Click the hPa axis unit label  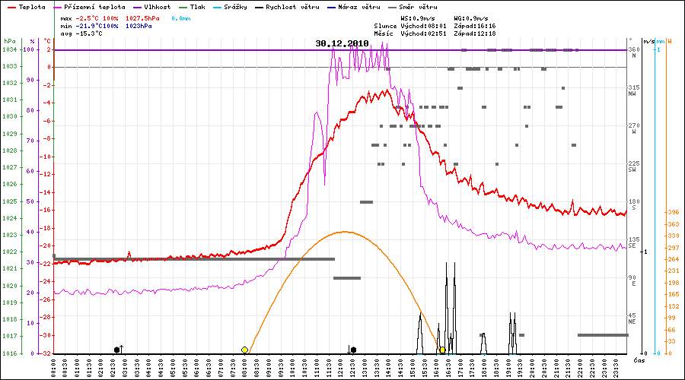(10, 42)
